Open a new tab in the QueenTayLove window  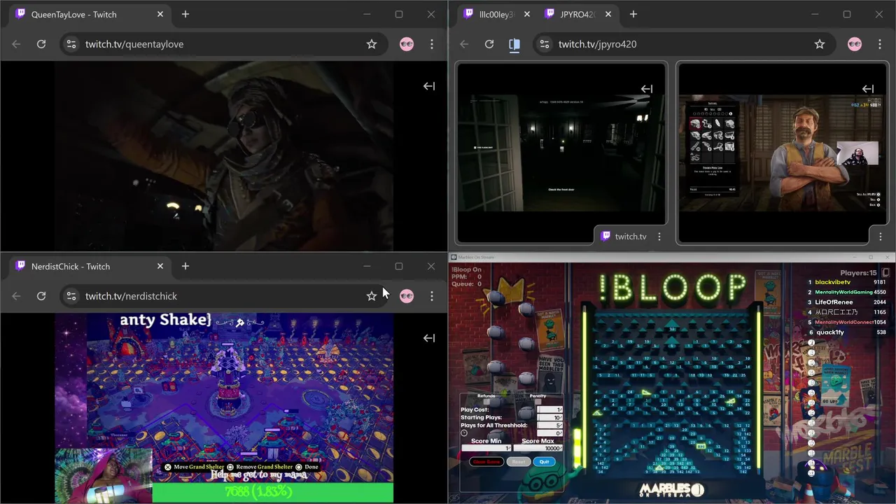185,14
